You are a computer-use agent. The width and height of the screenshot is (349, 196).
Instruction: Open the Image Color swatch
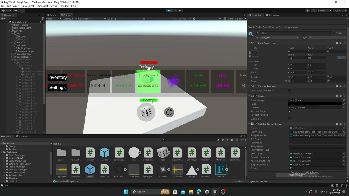click(315, 104)
